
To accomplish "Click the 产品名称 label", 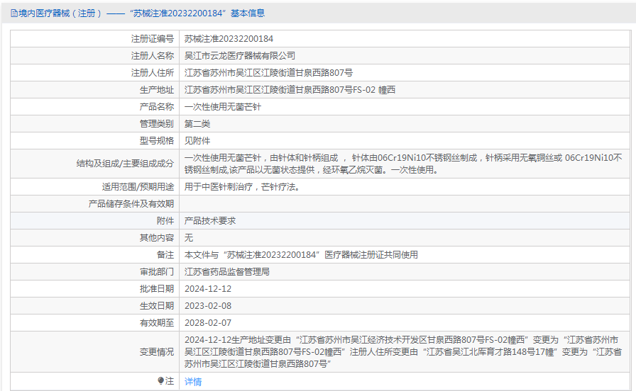I will click(157, 107).
